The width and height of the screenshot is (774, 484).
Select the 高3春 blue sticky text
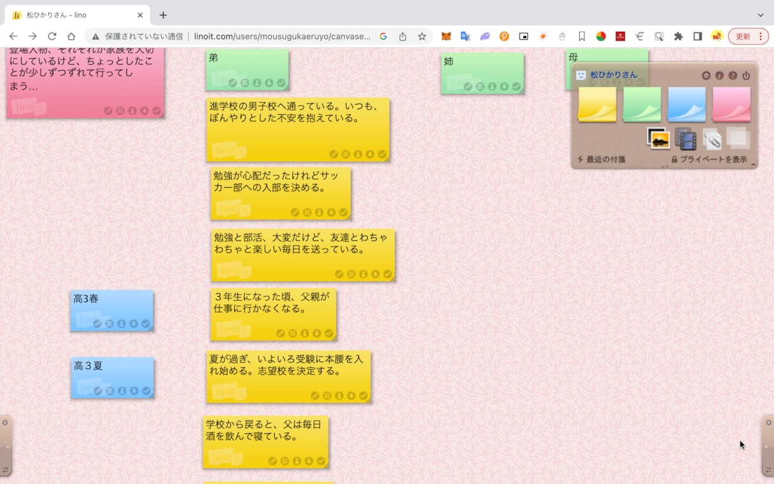(x=86, y=299)
